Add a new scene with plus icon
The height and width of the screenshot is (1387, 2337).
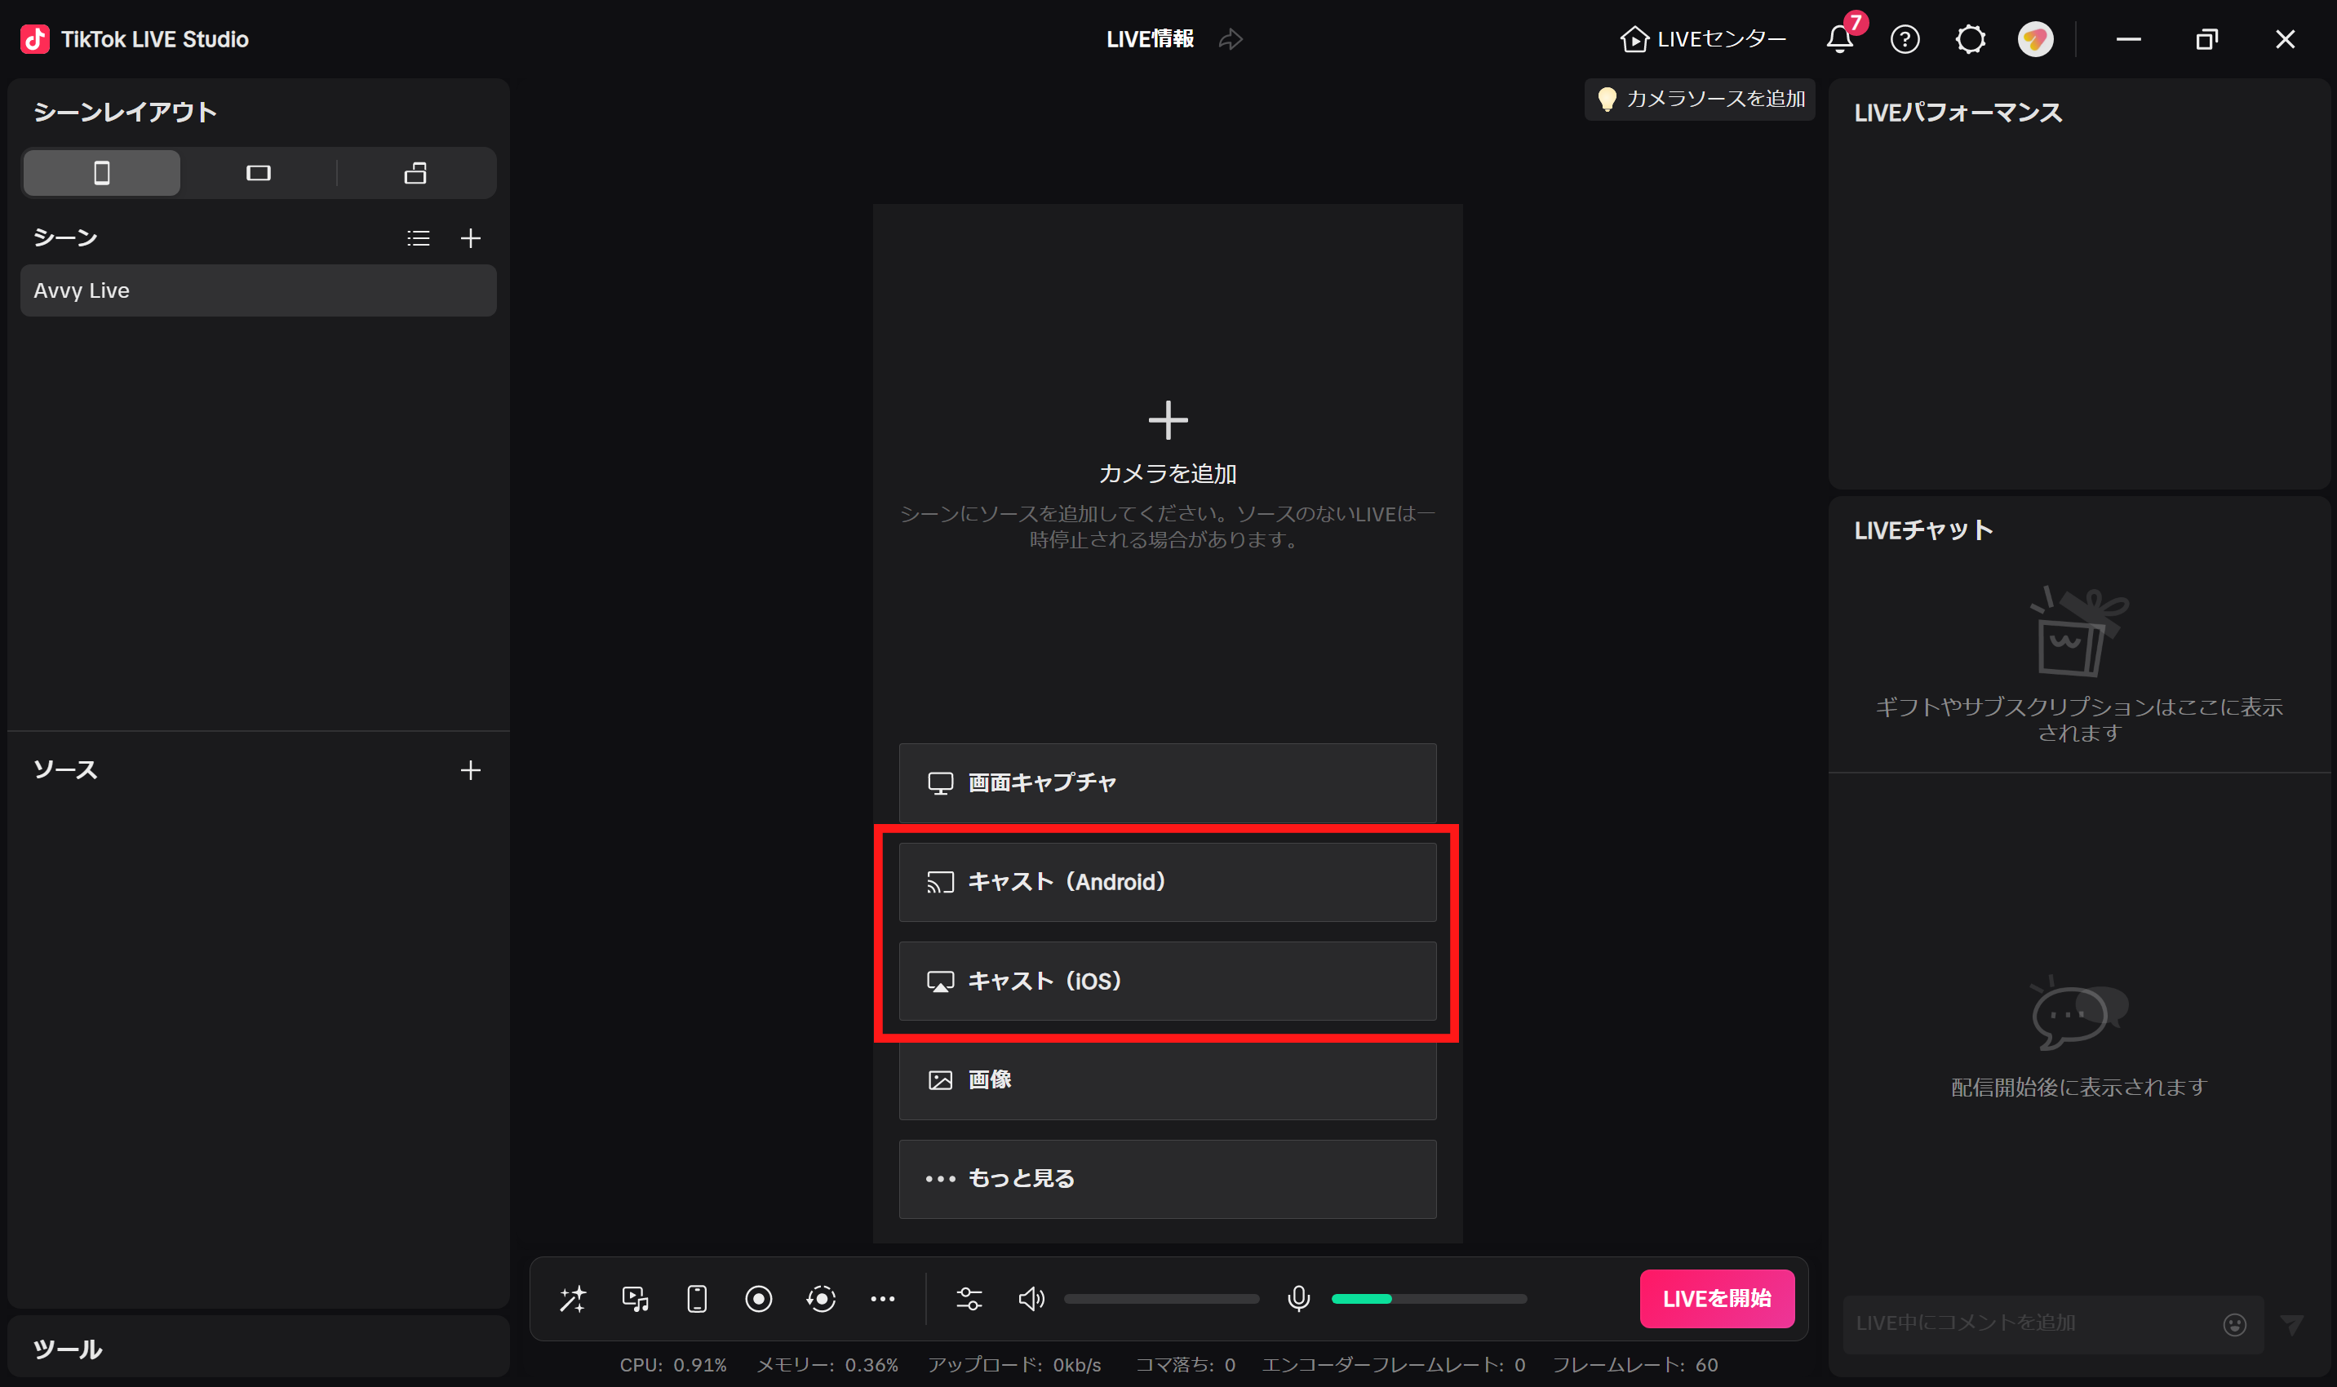pos(470,238)
